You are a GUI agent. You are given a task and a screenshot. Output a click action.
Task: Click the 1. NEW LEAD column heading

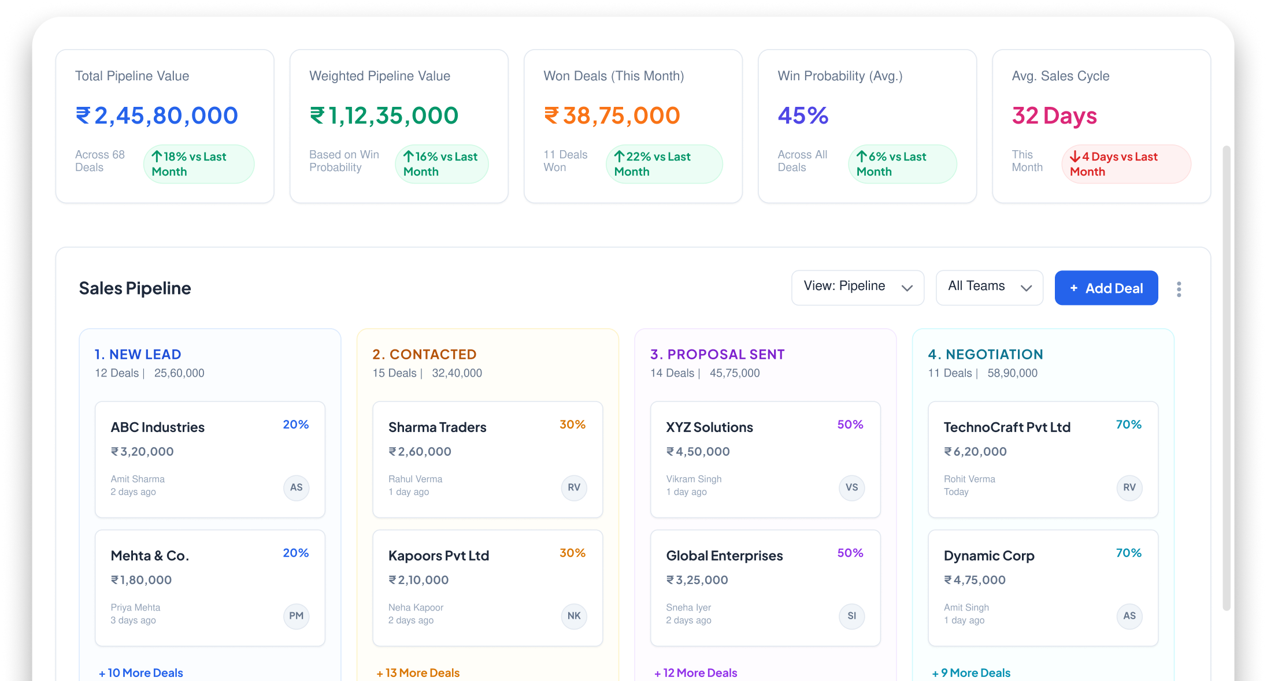pos(138,354)
